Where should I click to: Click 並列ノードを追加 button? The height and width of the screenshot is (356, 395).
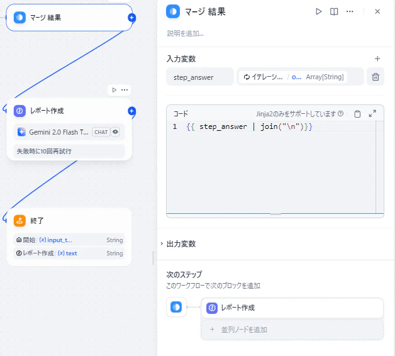(292, 330)
